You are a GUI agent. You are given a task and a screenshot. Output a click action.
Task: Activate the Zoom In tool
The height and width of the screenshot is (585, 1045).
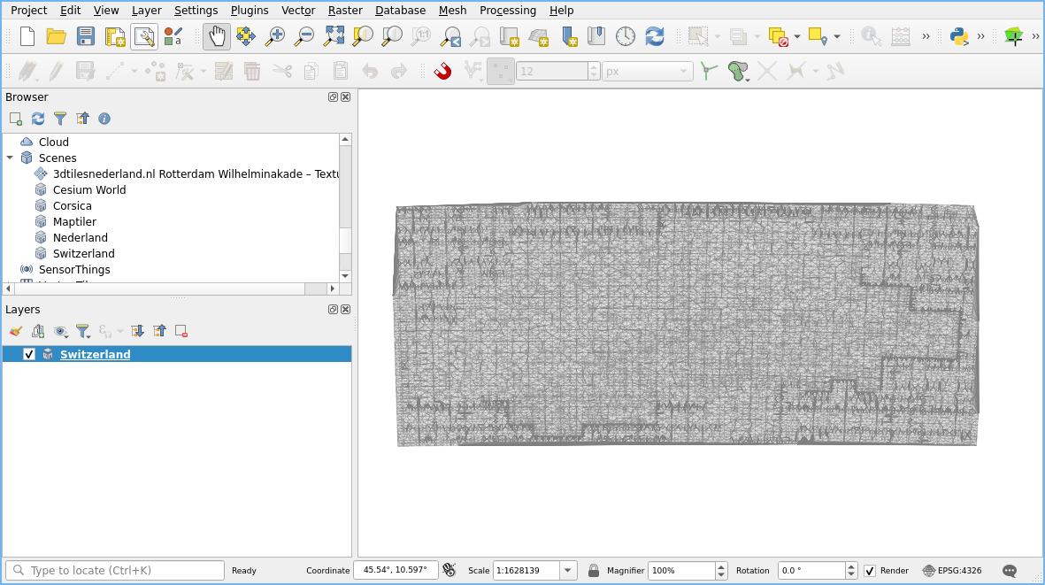(x=274, y=37)
